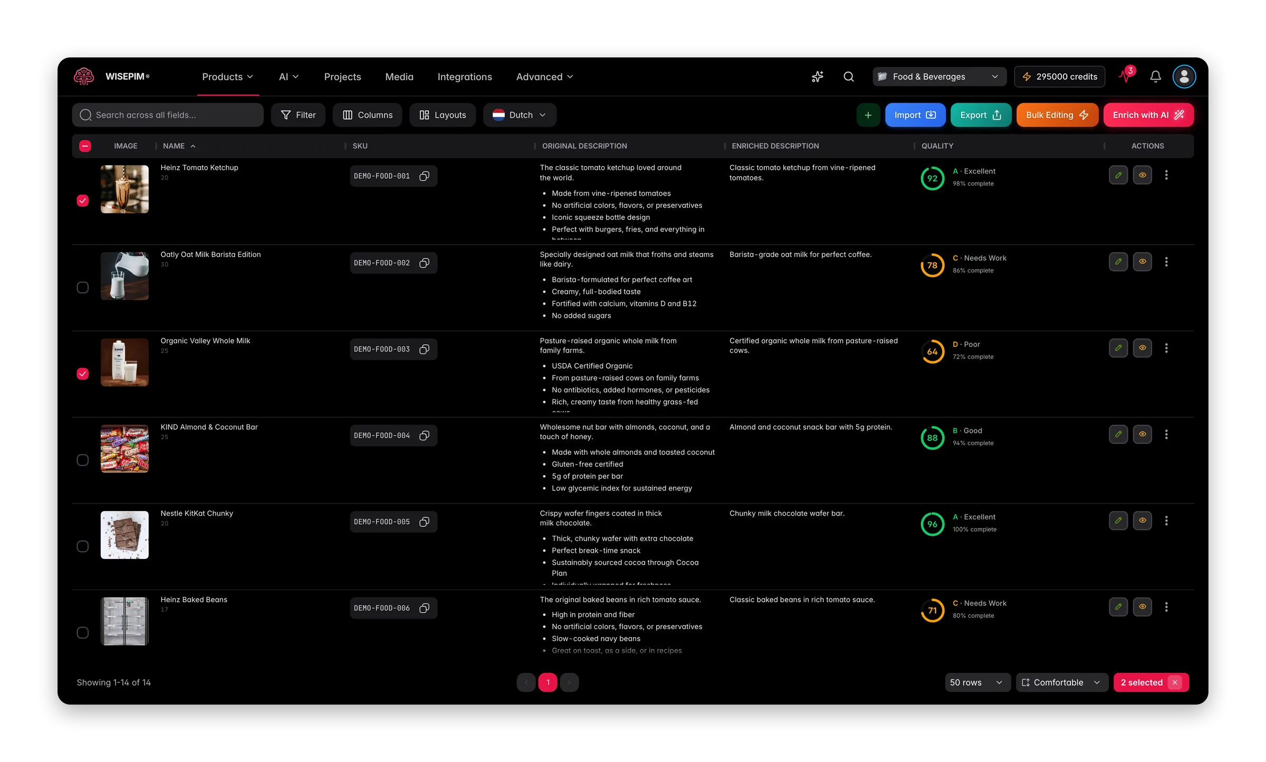Screen dimensions: 1266x762
Task: Check KIND Almond & Coconut Bar checkbox
Action: [83, 460]
